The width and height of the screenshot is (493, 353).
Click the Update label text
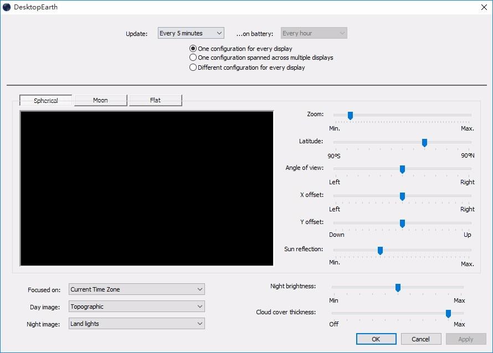(x=136, y=34)
